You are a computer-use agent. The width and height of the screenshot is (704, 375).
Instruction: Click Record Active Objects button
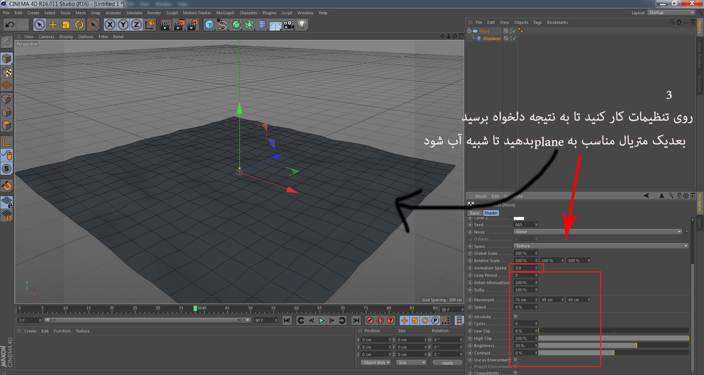point(370,320)
